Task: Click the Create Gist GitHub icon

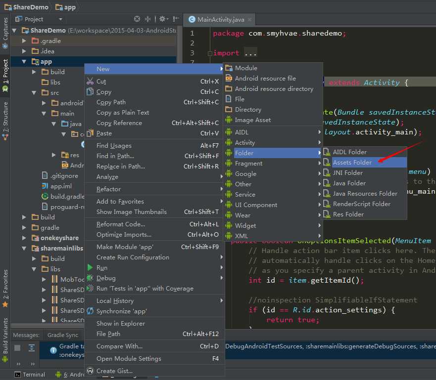Action: tap(90, 371)
